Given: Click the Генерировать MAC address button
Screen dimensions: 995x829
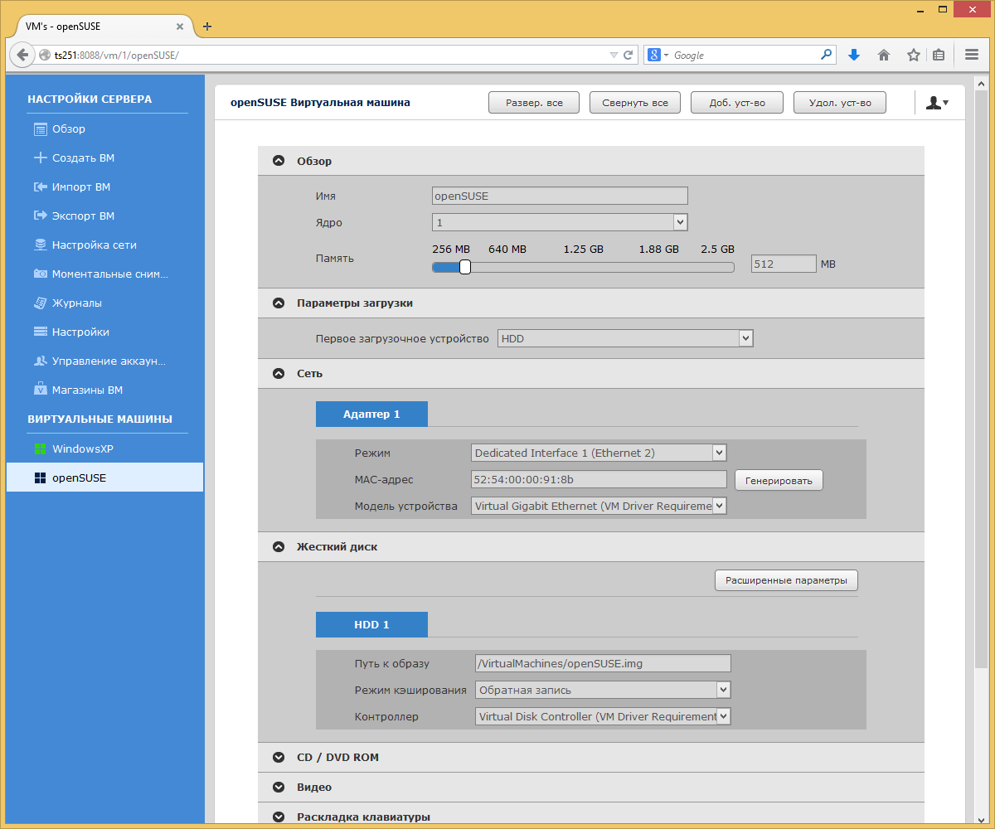Looking at the screenshot, I should pyautogui.click(x=779, y=480).
